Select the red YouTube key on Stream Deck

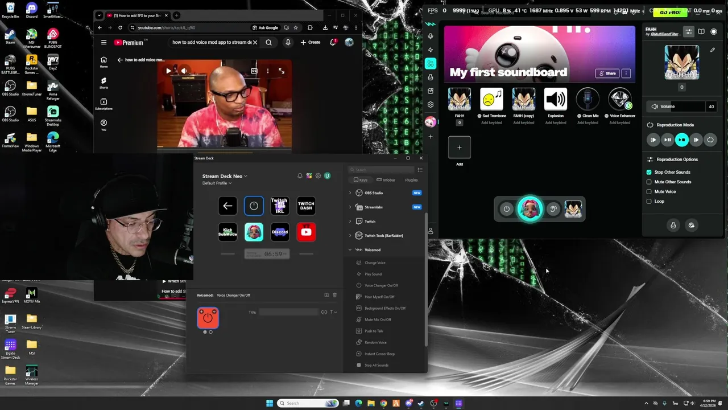(x=306, y=232)
